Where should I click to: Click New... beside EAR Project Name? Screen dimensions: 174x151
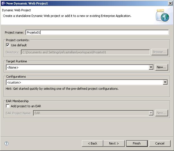[x=161, y=113]
